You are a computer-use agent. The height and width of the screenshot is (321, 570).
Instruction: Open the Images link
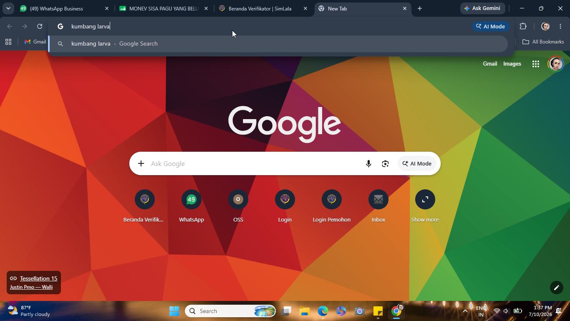point(512,64)
